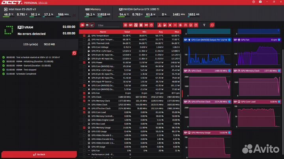Click the red clear log icon
284x159 pixels.
click(75, 53)
